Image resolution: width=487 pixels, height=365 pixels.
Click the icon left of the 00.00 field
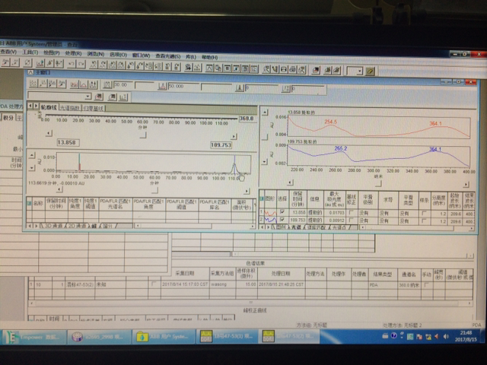click(107, 84)
